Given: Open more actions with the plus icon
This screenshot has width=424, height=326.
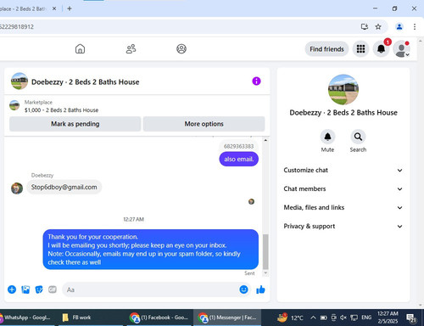Looking at the screenshot, I should click(x=12, y=289).
